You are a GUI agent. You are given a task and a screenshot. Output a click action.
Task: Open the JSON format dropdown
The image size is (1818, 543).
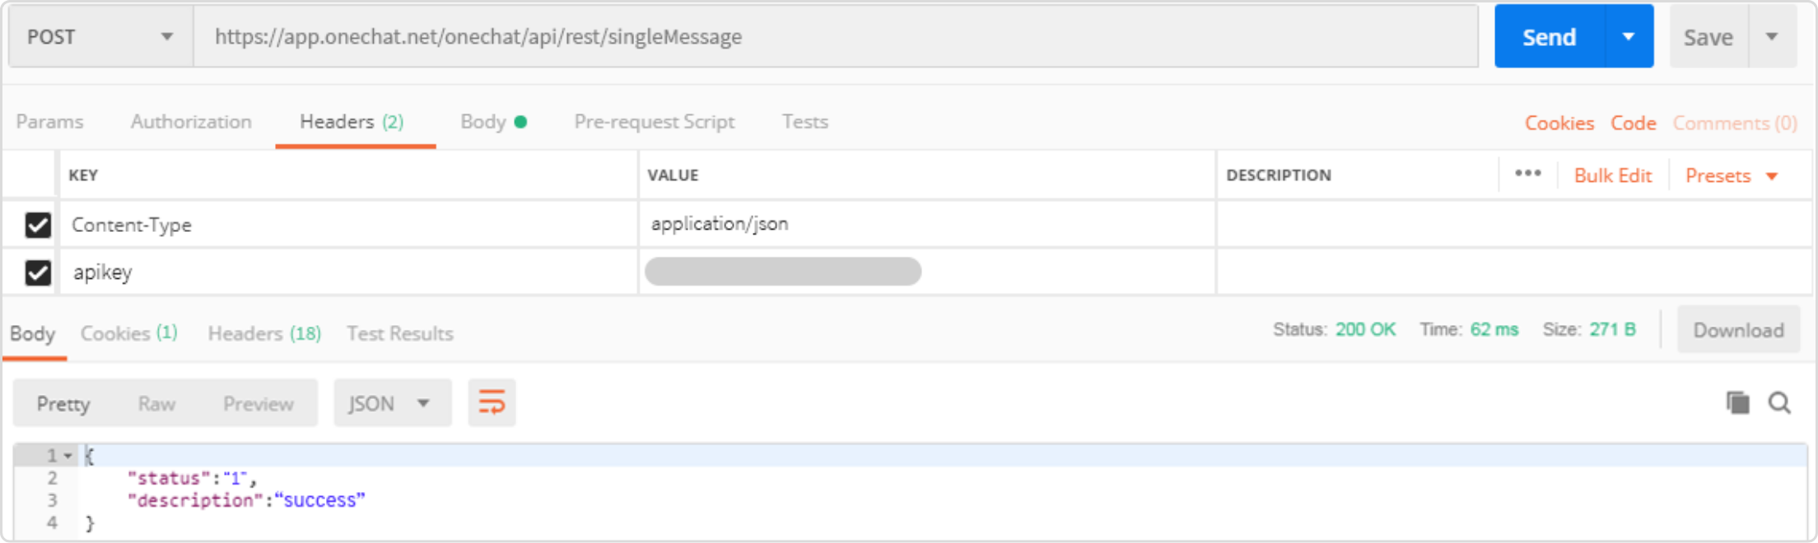pyautogui.click(x=392, y=403)
